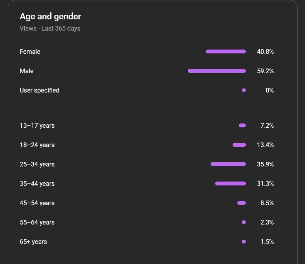
Task: Click the 35–44 years purple bar
Action: (230, 183)
